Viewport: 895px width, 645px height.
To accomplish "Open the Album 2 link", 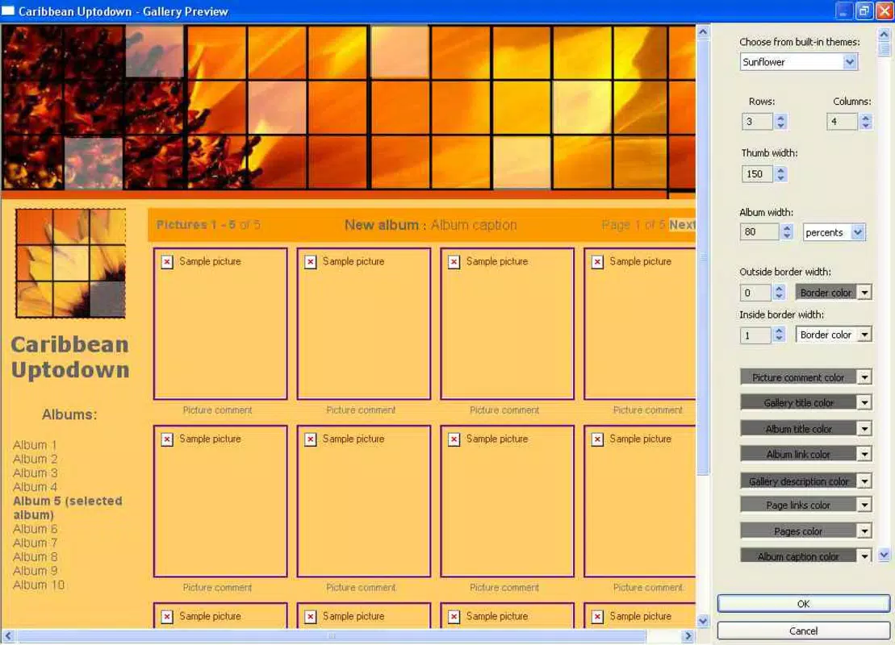I will (x=35, y=459).
